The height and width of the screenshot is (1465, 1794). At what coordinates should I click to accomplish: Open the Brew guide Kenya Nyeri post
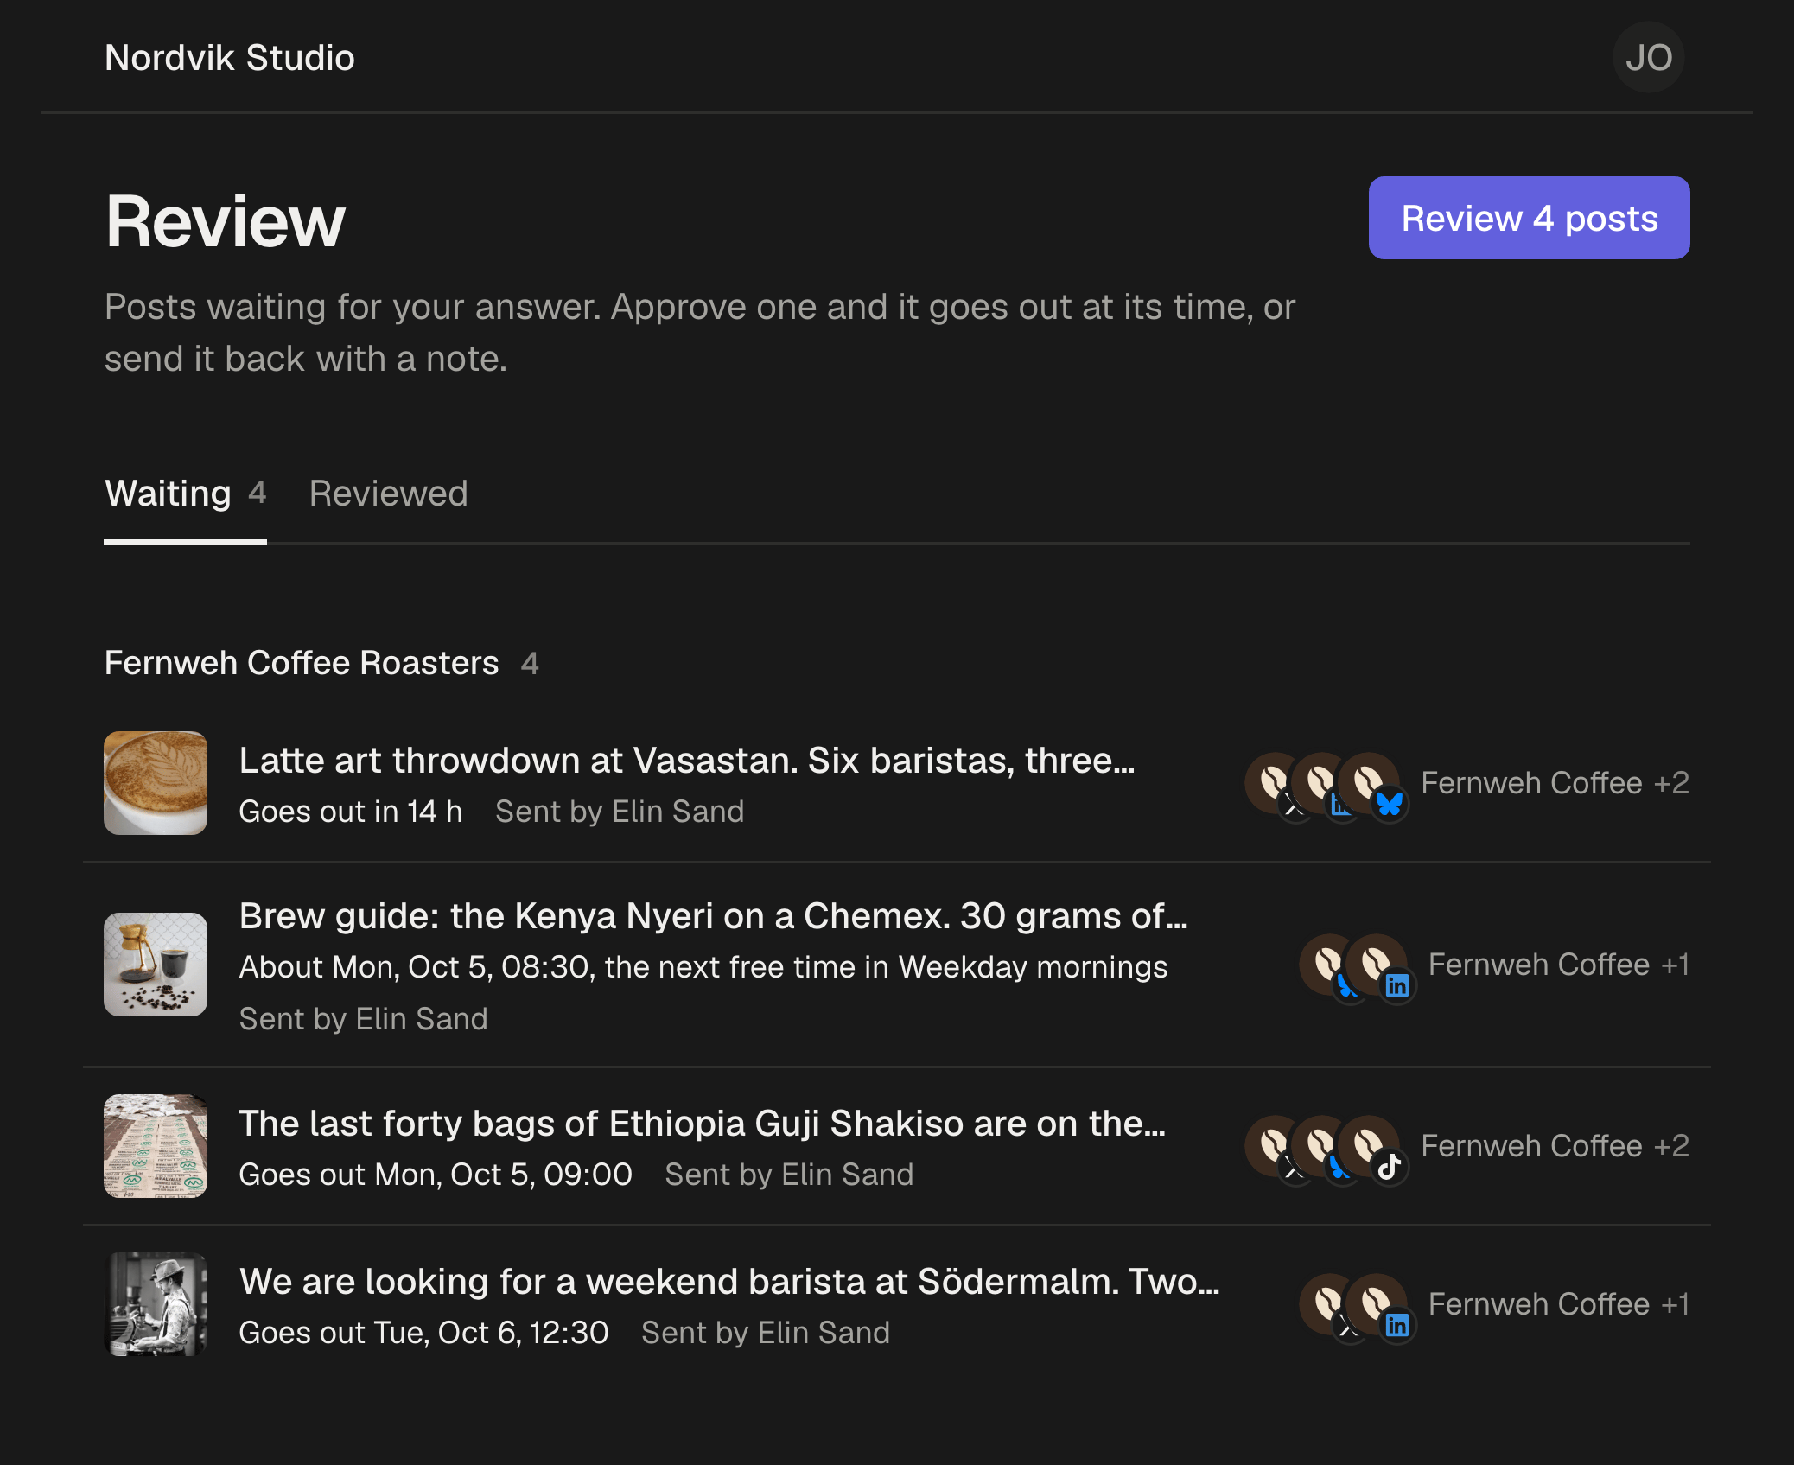coord(896,965)
